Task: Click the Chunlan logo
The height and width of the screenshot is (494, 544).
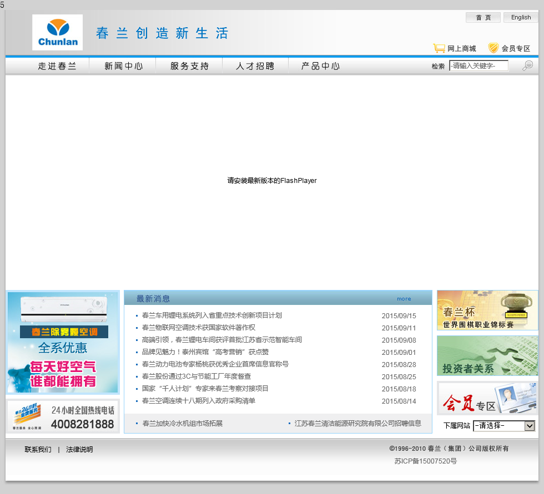Action: [58, 32]
